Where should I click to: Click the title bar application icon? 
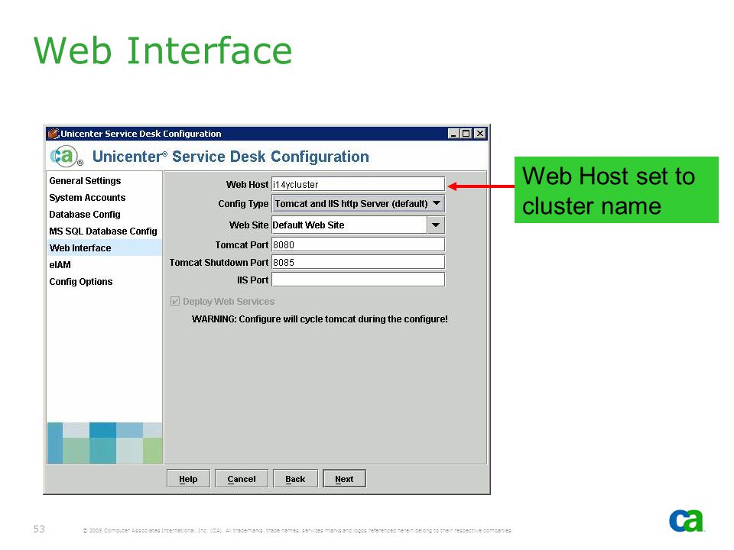53,134
